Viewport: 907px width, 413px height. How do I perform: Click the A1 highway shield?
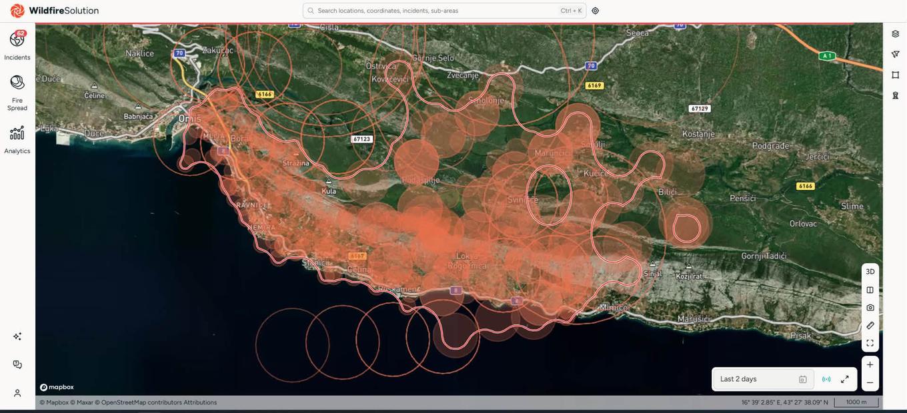pyautogui.click(x=827, y=56)
